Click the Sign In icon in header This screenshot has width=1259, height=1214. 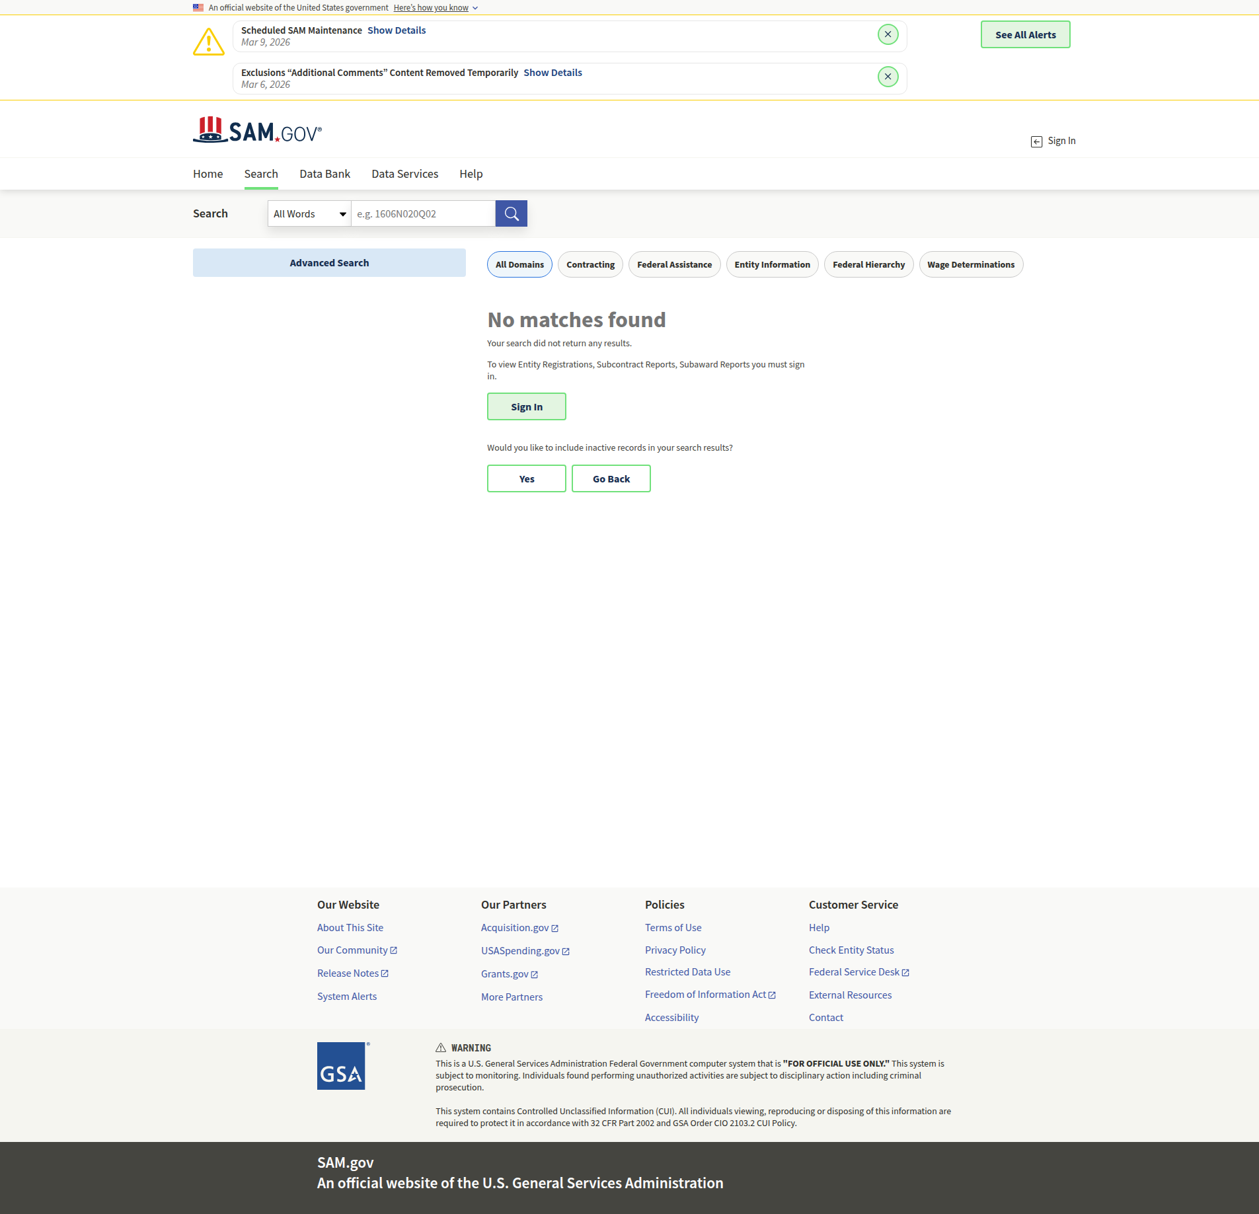[1036, 141]
